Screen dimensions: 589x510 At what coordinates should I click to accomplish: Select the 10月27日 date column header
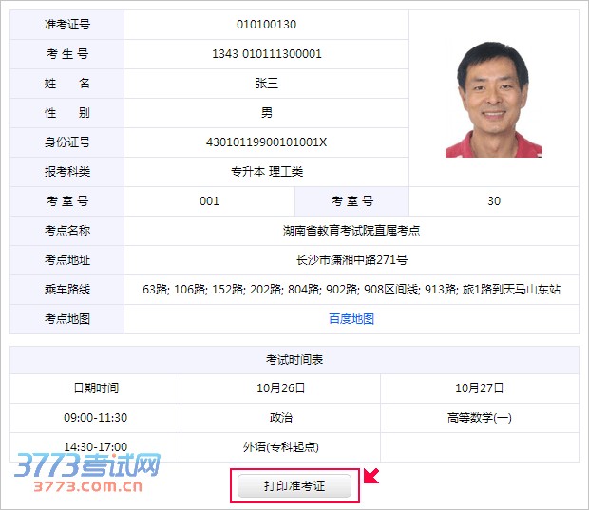tap(479, 388)
